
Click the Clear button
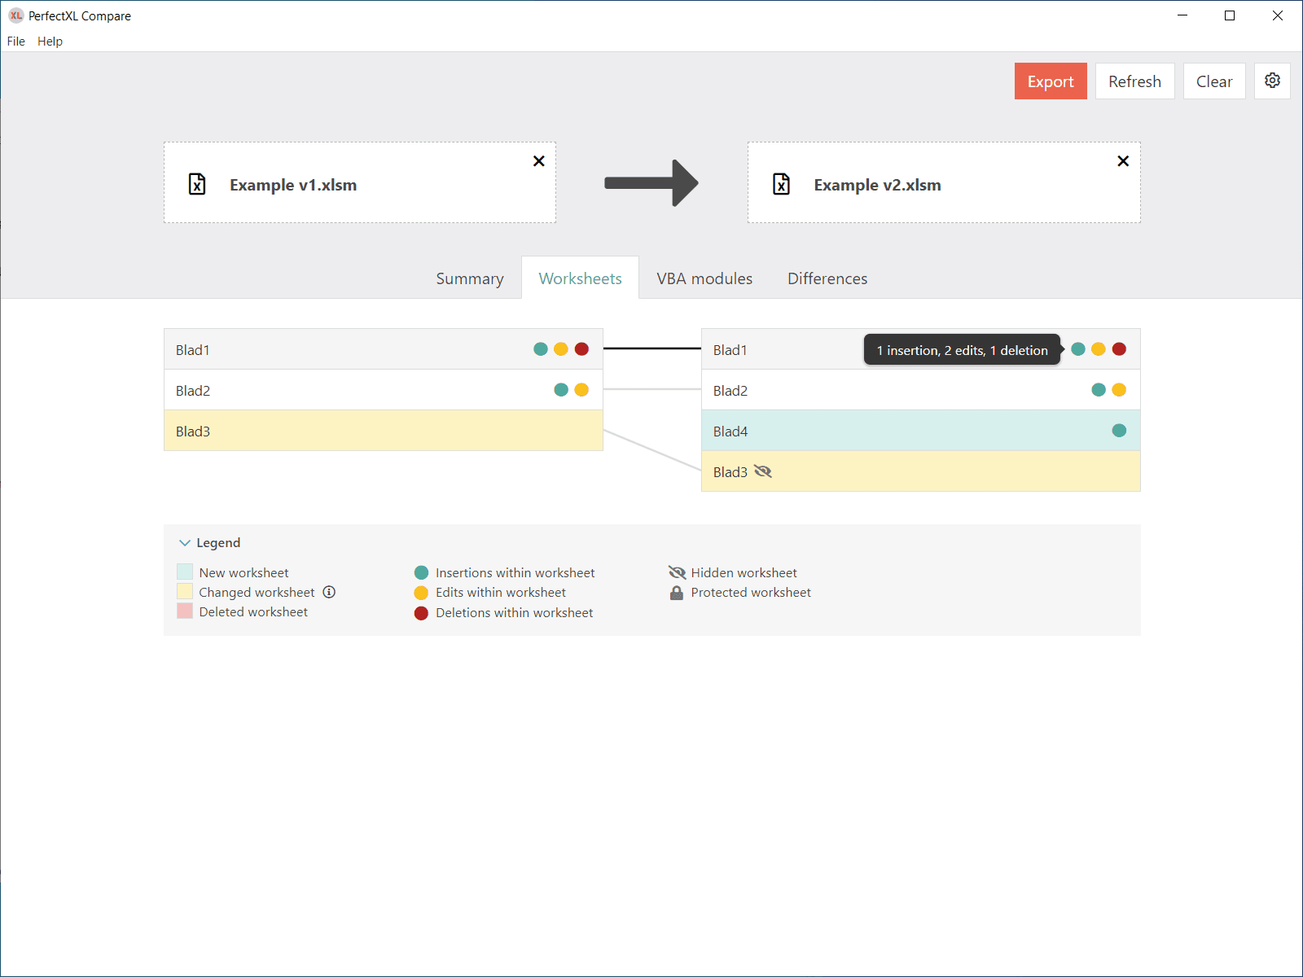point(1213,81)
